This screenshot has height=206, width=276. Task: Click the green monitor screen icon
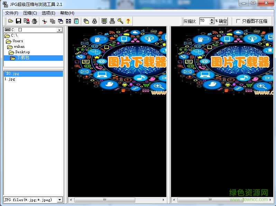coord(104,21)
